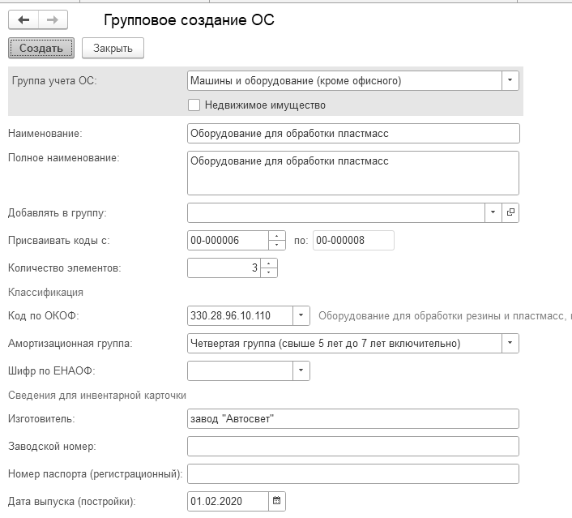
Task: Open the Шифр по ЕНАОФ dropdown
Action: click(301, 370)
